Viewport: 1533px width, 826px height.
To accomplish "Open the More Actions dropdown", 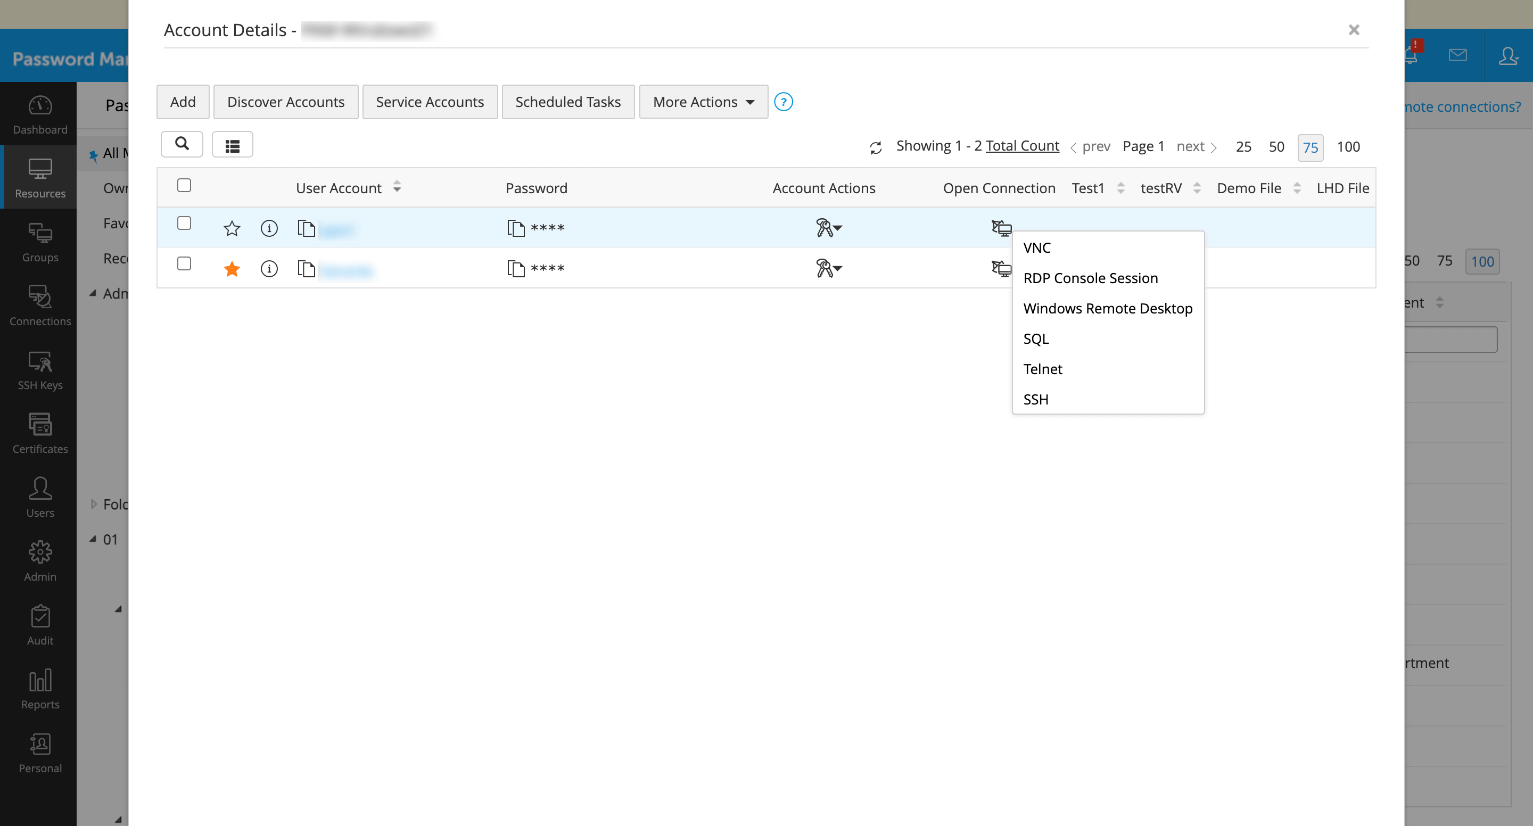I will pyautogui.click(x=703, y=102).
